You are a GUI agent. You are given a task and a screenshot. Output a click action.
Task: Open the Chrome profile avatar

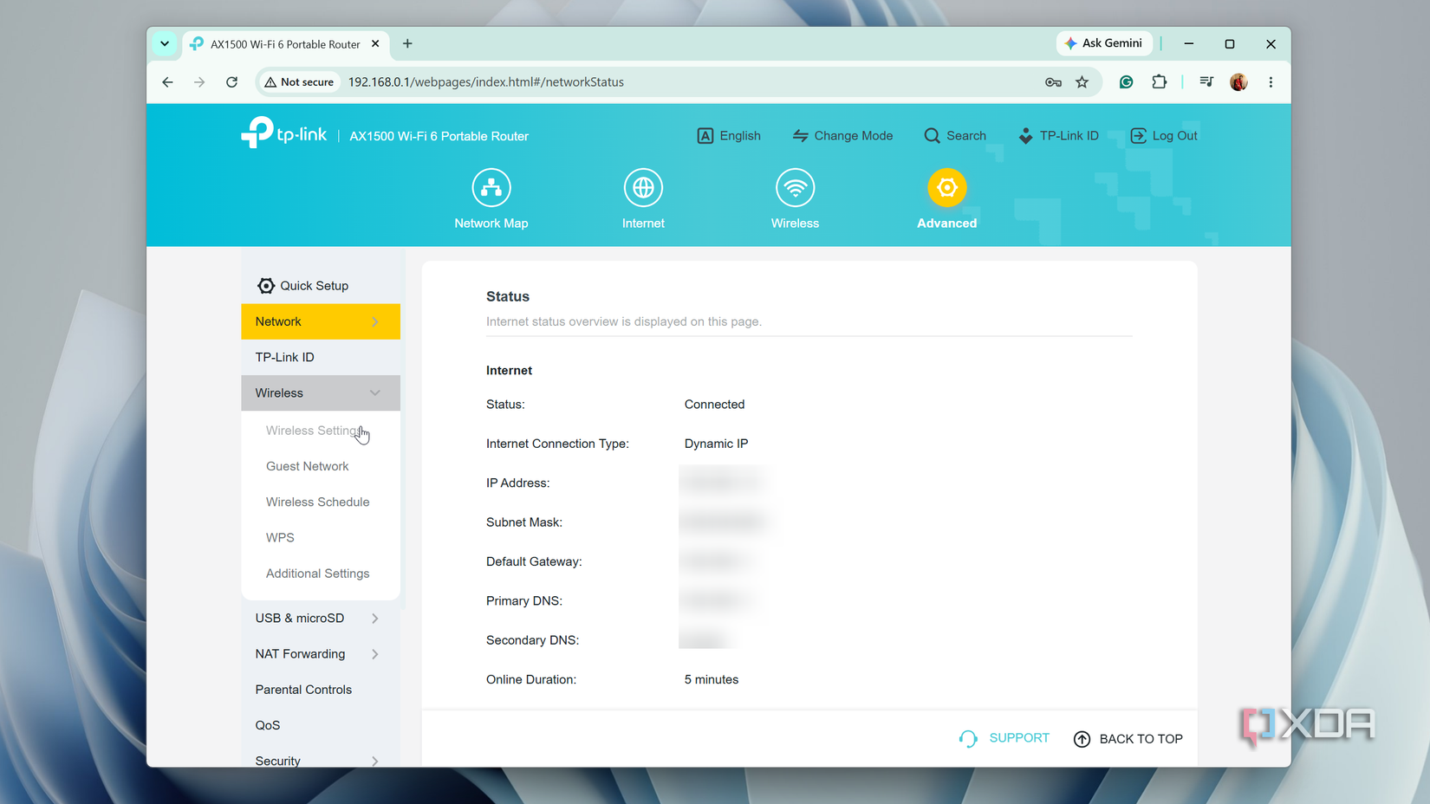(1238, 82)
